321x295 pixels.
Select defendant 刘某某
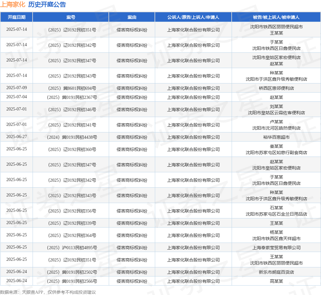click(x=276, y=107)
